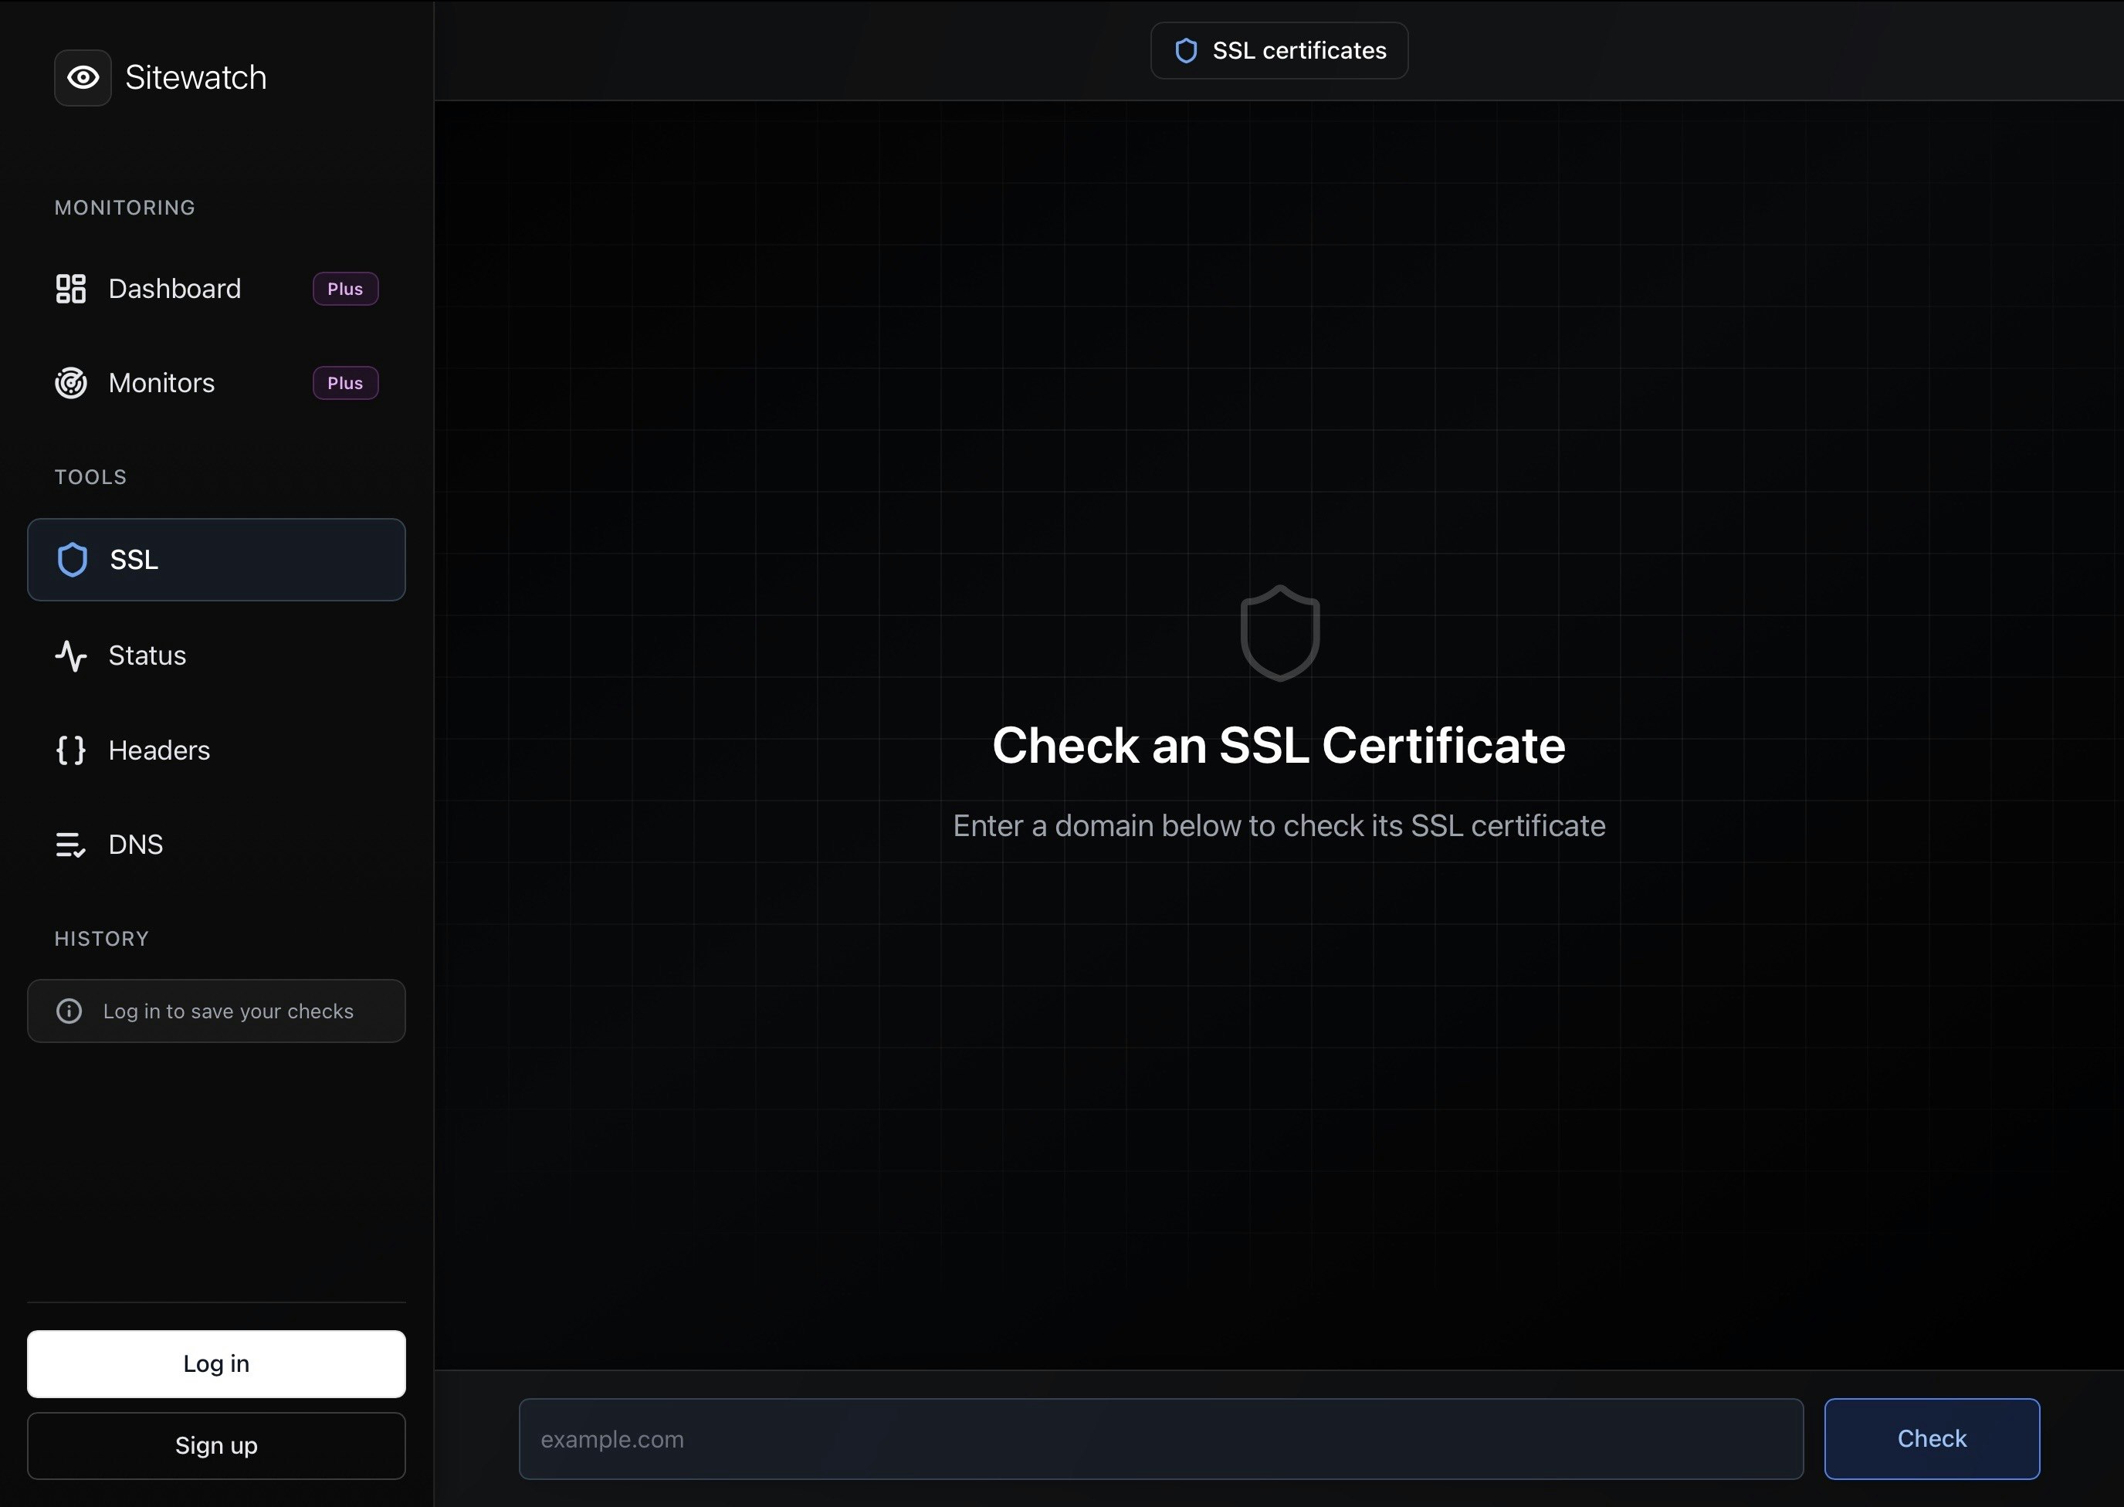2124x1507 pixels.
Task: Select the SSL certificates pill at the top
Action: pos(1279,50)
